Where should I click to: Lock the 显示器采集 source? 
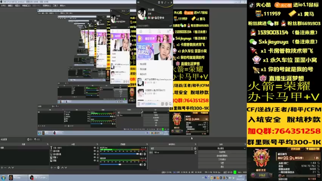(97, 154)
